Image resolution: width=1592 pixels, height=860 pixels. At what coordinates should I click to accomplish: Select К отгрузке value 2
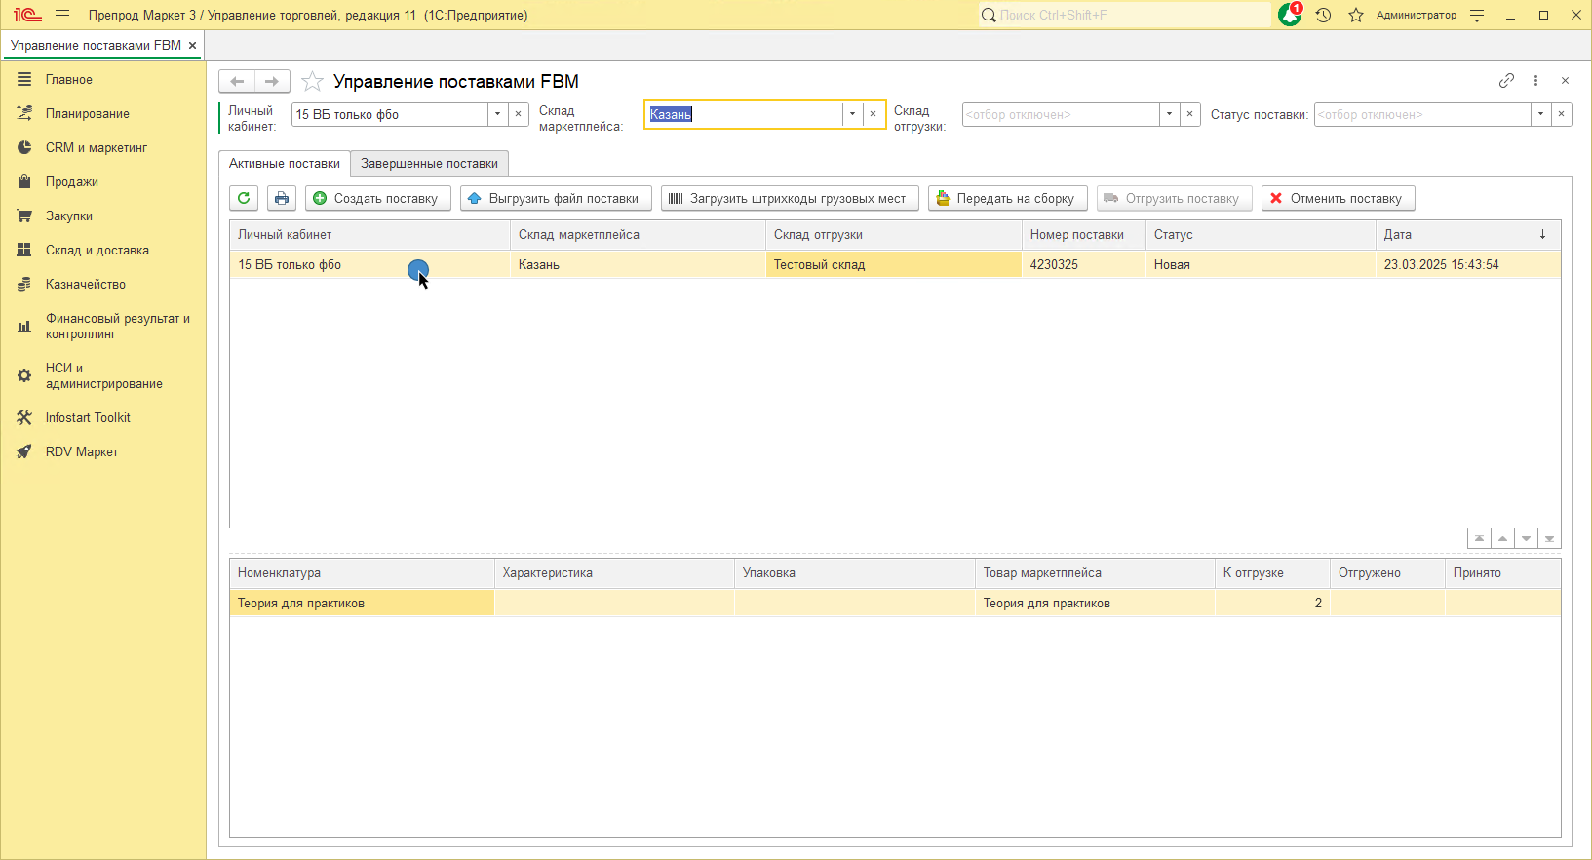click(x=1272, y=603)
